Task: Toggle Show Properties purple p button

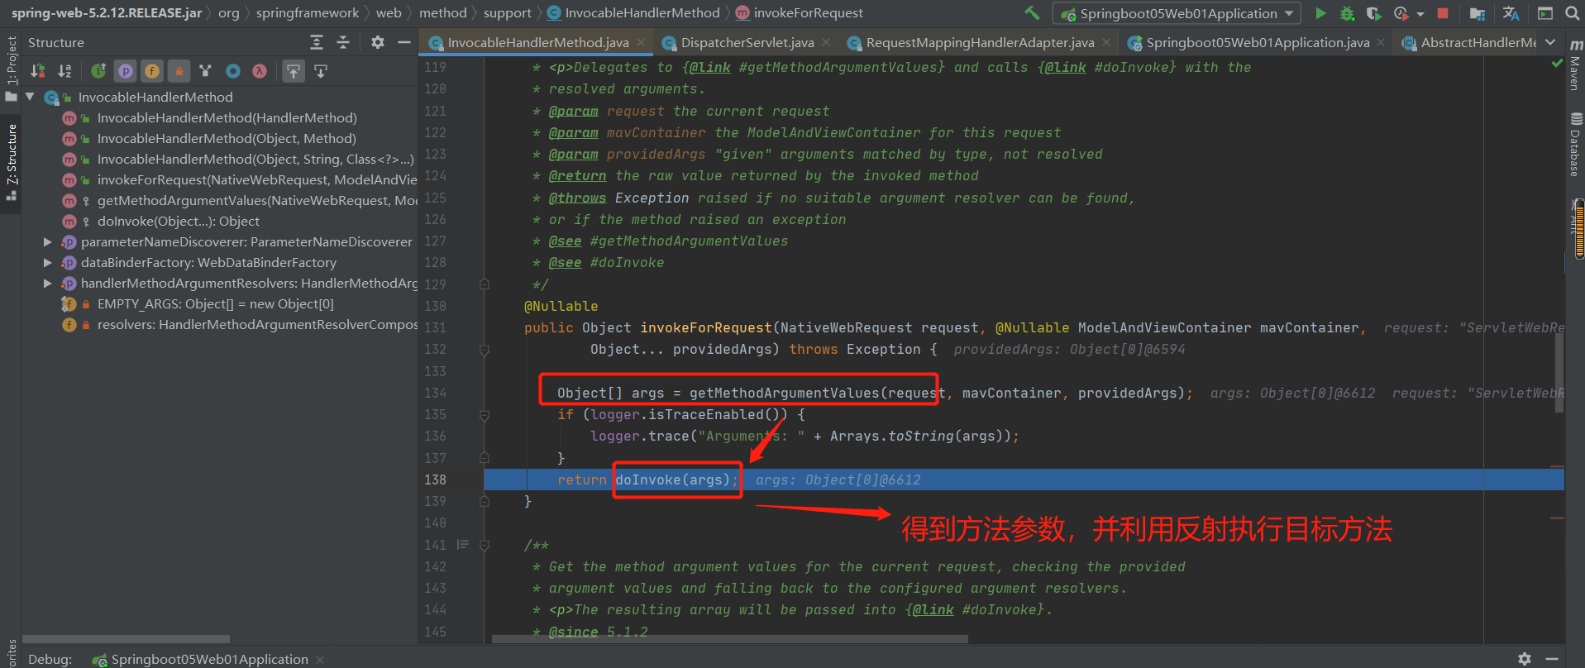Action: tap(126, 71)
